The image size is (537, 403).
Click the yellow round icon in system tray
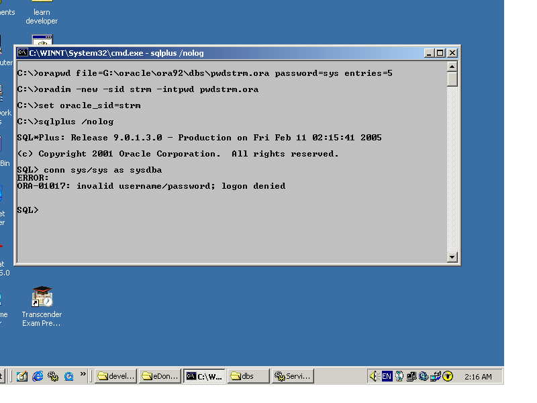pyautogui.click(x=448, y=376)
